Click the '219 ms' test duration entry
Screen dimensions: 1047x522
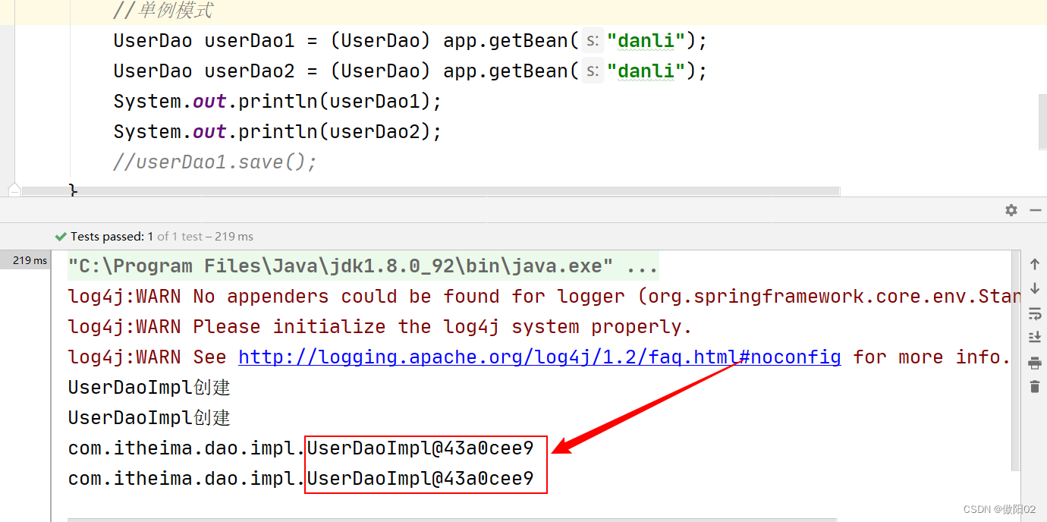click(x=30, y=260)
